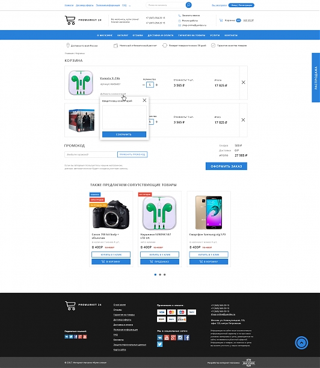Screen dimensions: 320x368
Task: Open О магазине in blue navigation bar
Action: click(105, 35)
